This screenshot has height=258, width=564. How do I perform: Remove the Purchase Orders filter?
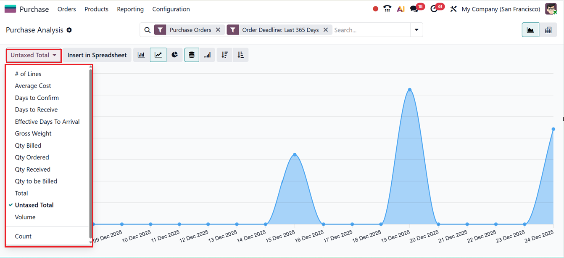pos(218,30)
